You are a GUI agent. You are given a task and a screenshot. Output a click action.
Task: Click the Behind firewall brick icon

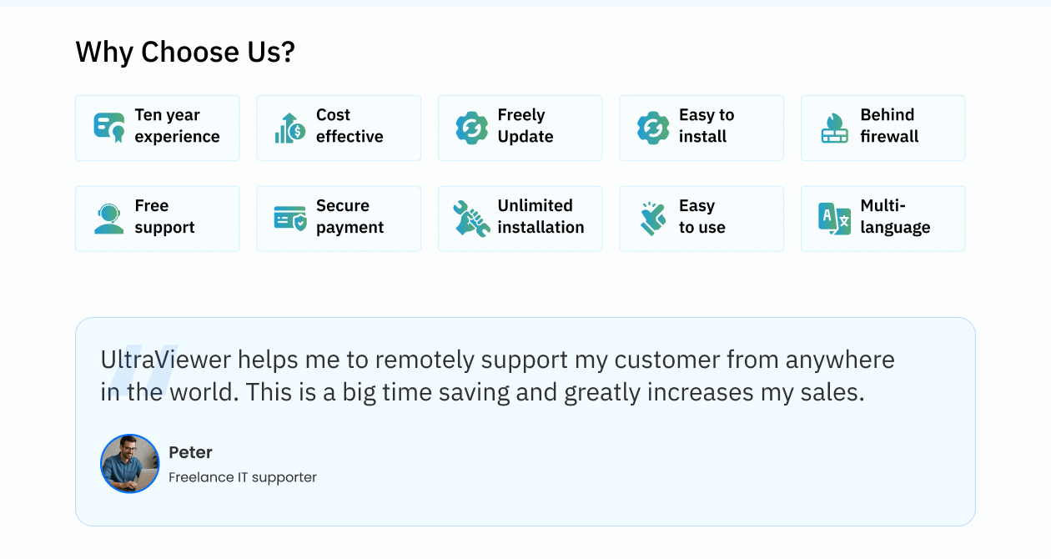[835, 128]
